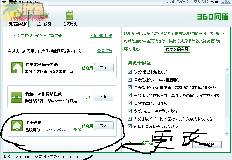Toggle 修复浏览器快捷方式 checkbox

coord(129,72)
